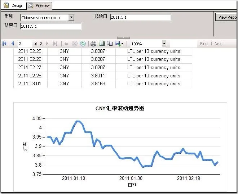Click the CNY cell in 2011.03.01 row
The width and height of the screenshot is (238, 194).
[x=64, y=84]
